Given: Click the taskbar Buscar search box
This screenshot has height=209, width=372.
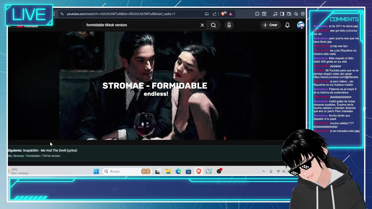Looking at the screenshot, I should point(127,171).
